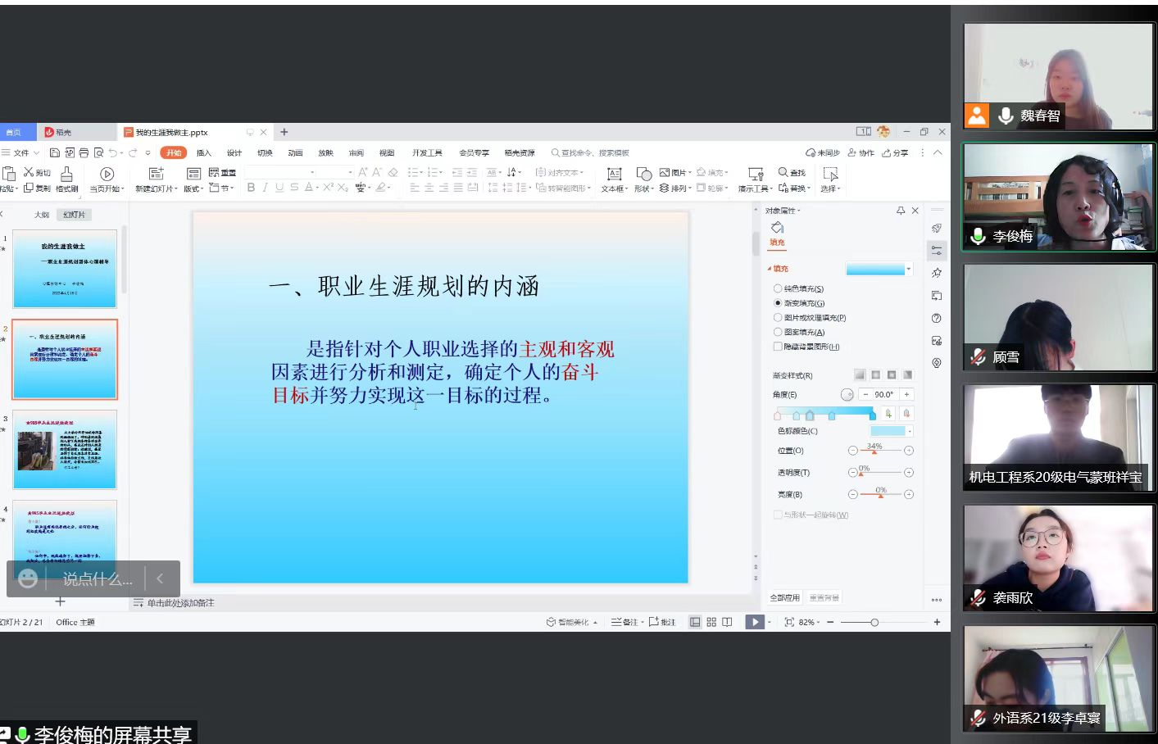This screenshot has width=1158, height=744.
Task: Click the add gradient stop icon
Action: pyautogui.click(x=889, y=414)
